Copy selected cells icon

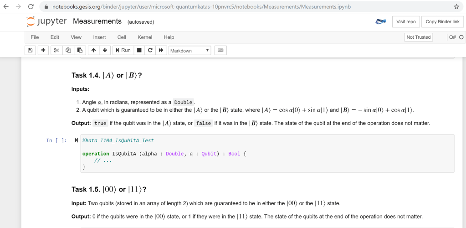point(68,50)
